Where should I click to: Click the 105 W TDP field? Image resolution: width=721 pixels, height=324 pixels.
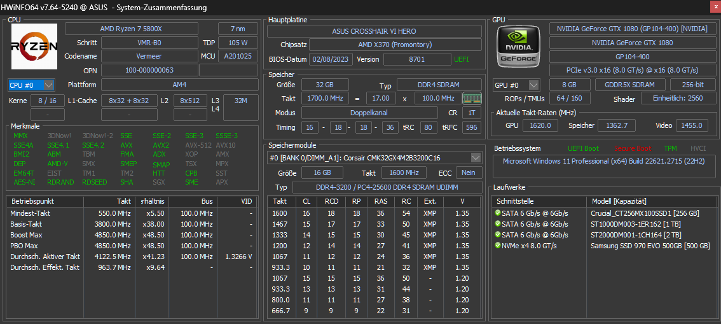(238, 43)
